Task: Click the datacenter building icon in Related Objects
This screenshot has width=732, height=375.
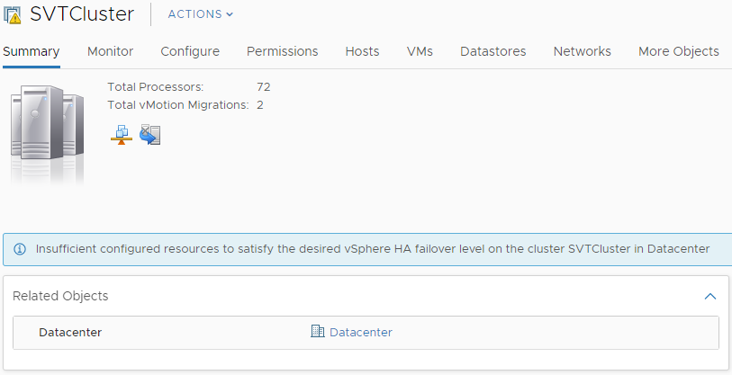Action: (x=317, y=332)
